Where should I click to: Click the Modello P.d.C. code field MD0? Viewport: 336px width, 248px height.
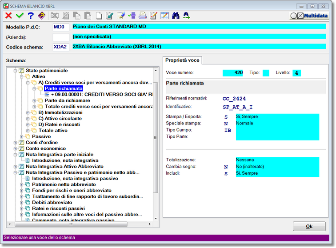pyautogui.click(x=61, y=27)
